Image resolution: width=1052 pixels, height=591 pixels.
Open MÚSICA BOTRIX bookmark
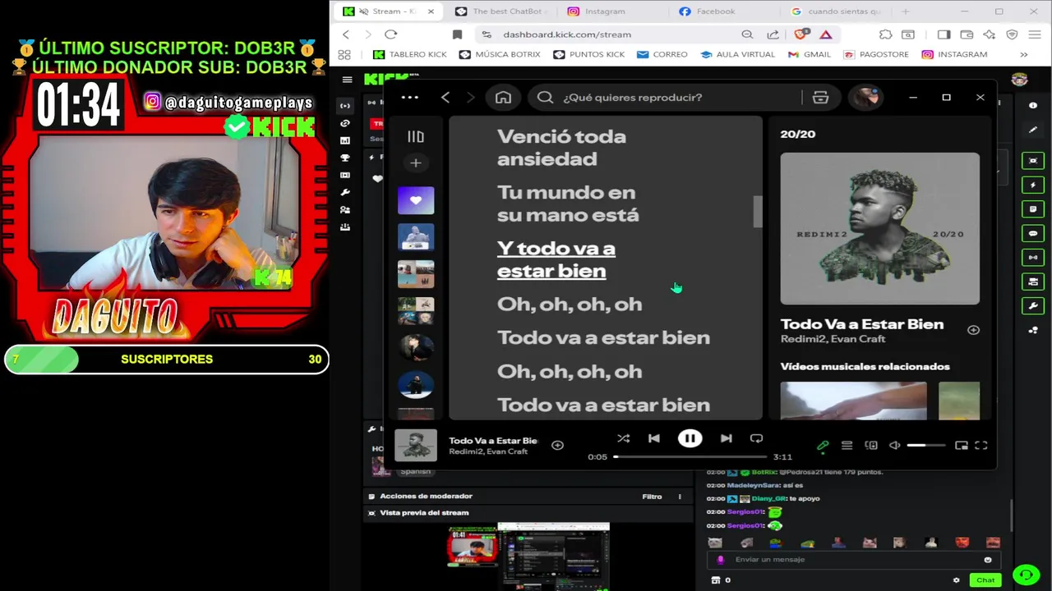pos(501,54)
